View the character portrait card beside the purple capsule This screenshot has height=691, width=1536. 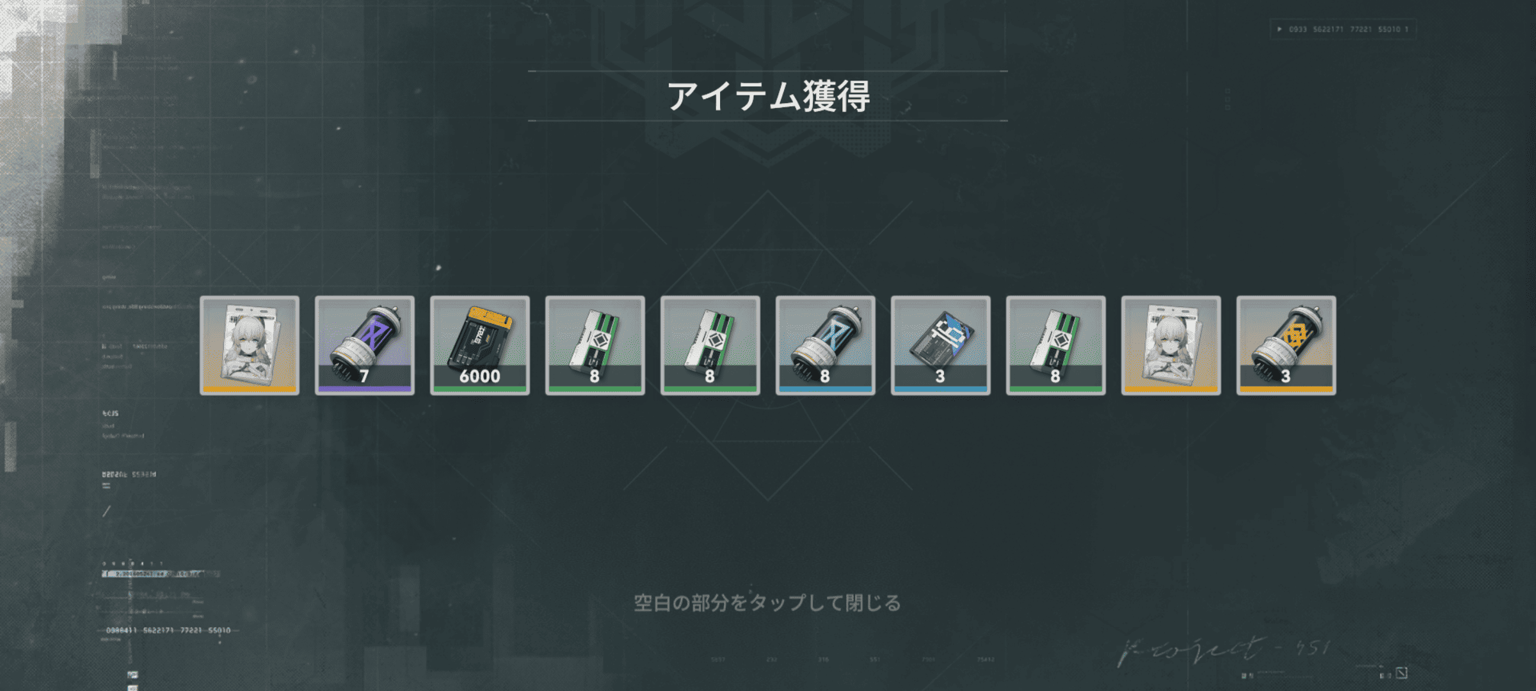click(x=250, y=345)
